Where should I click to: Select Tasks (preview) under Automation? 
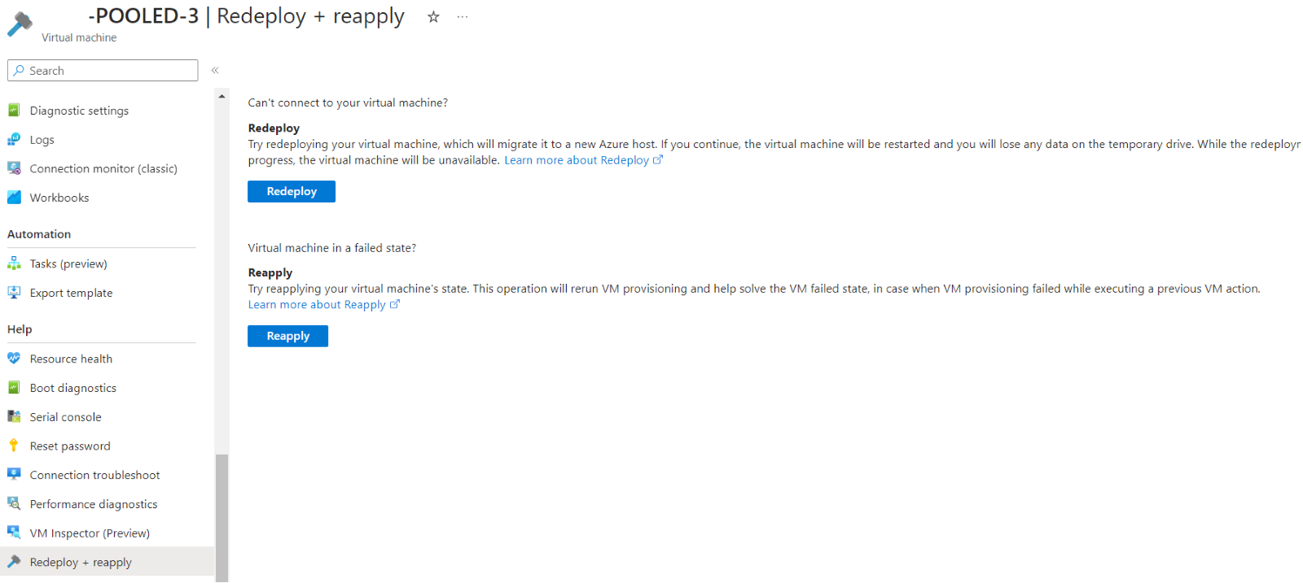(x=68, y=263)
